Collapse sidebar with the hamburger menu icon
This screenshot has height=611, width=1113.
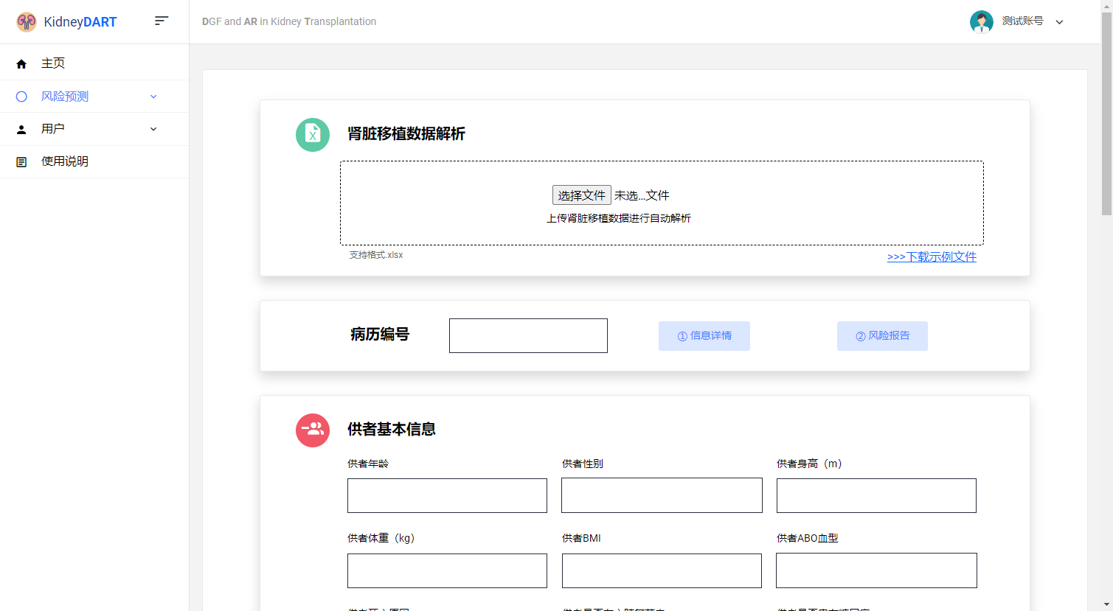click(x=162, y=21)
